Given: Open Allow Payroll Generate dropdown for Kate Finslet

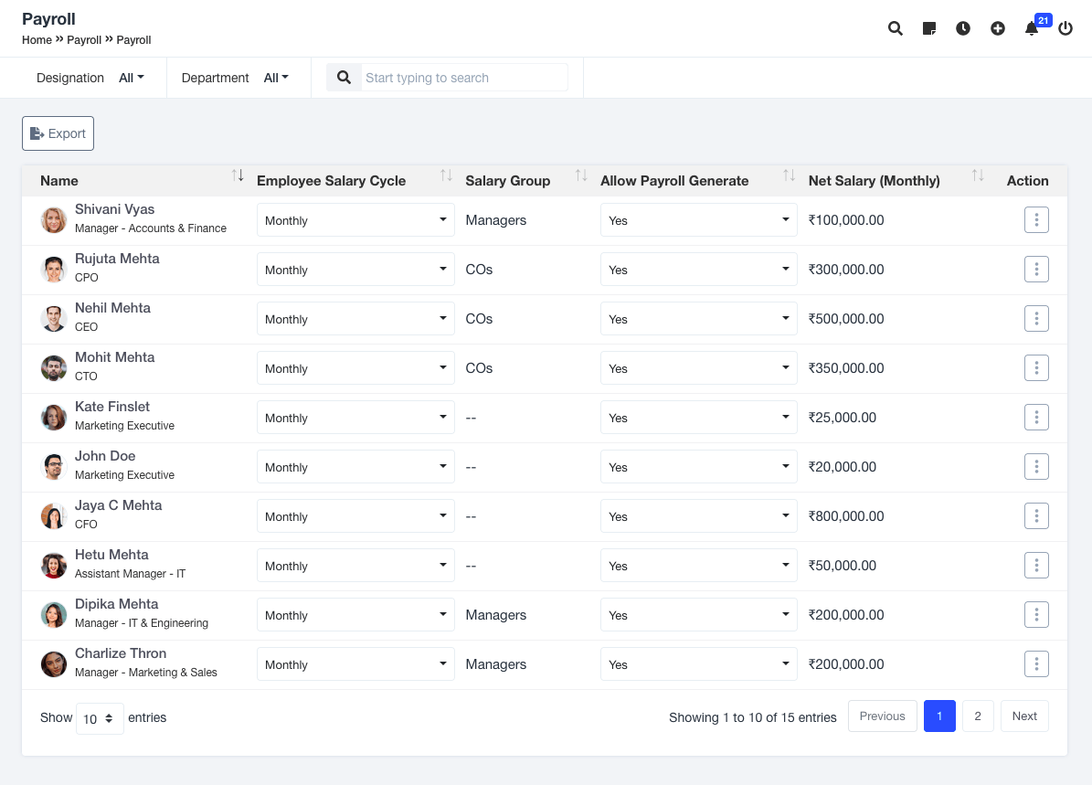Looking at the screenshot, I should [x=698, y=418].
